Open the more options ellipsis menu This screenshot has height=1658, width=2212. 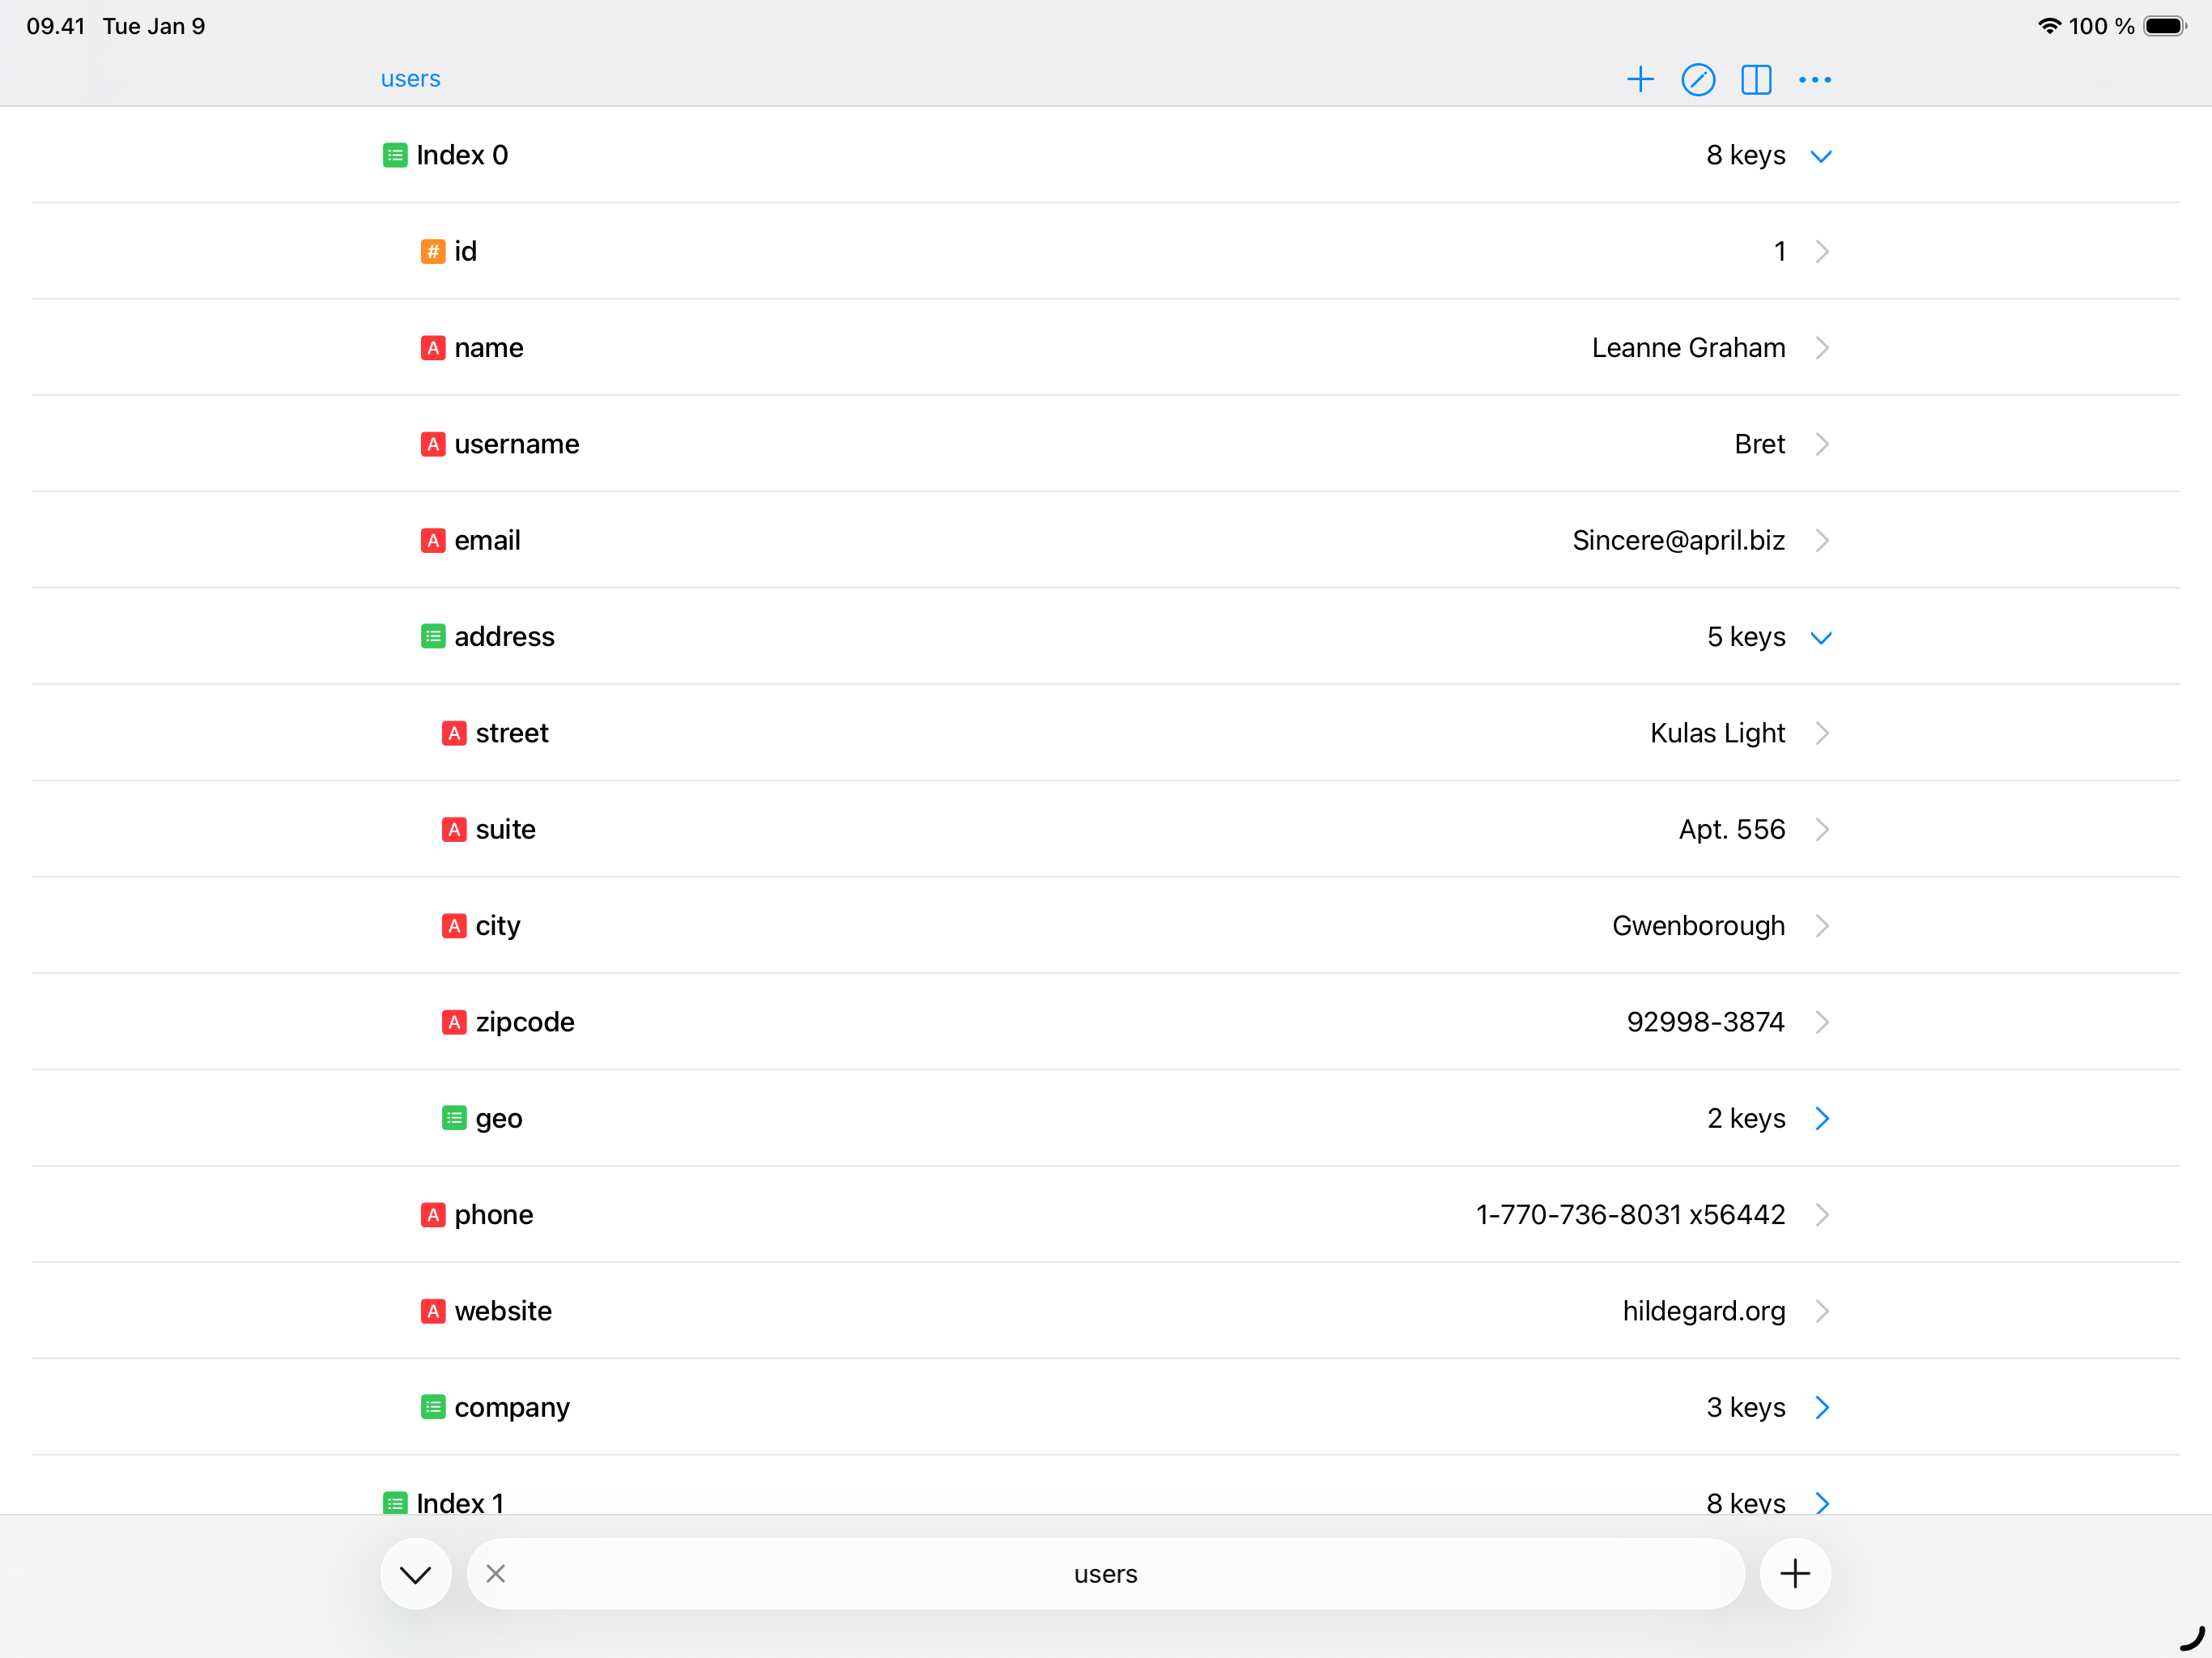click(x=1815, y=79)
